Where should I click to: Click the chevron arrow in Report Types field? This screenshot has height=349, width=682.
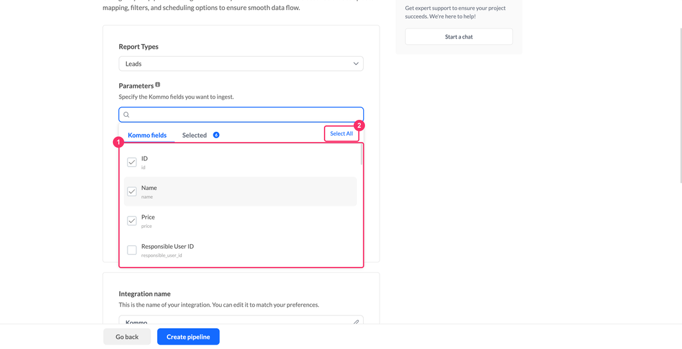pyautogui.click(x=356, y=64)
